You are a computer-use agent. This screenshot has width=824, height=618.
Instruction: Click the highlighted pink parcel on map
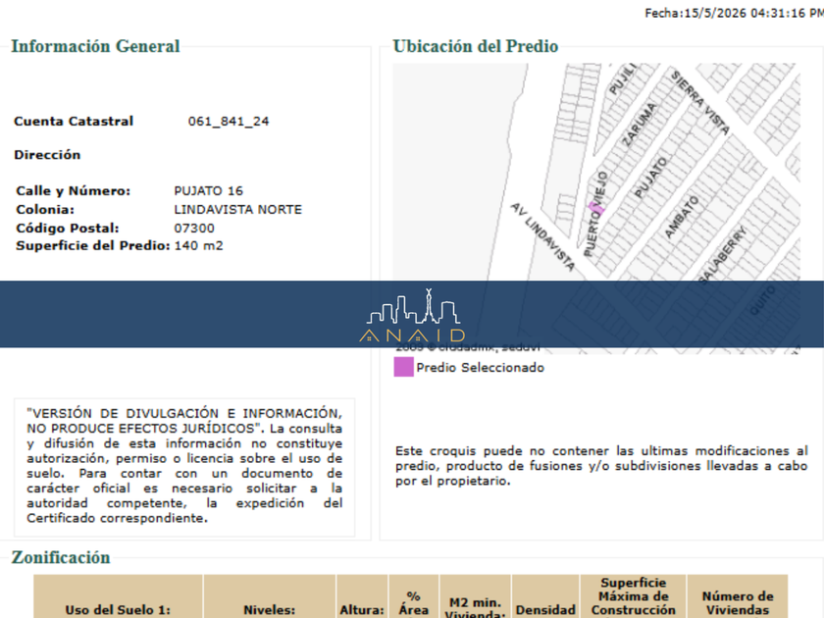pyautogui.click(x=596, y=208)
